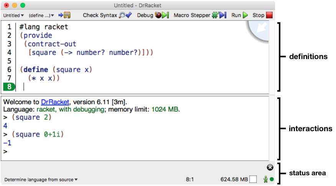Open the DrRacket hyperlink in interactions

[x=55, y=102]
